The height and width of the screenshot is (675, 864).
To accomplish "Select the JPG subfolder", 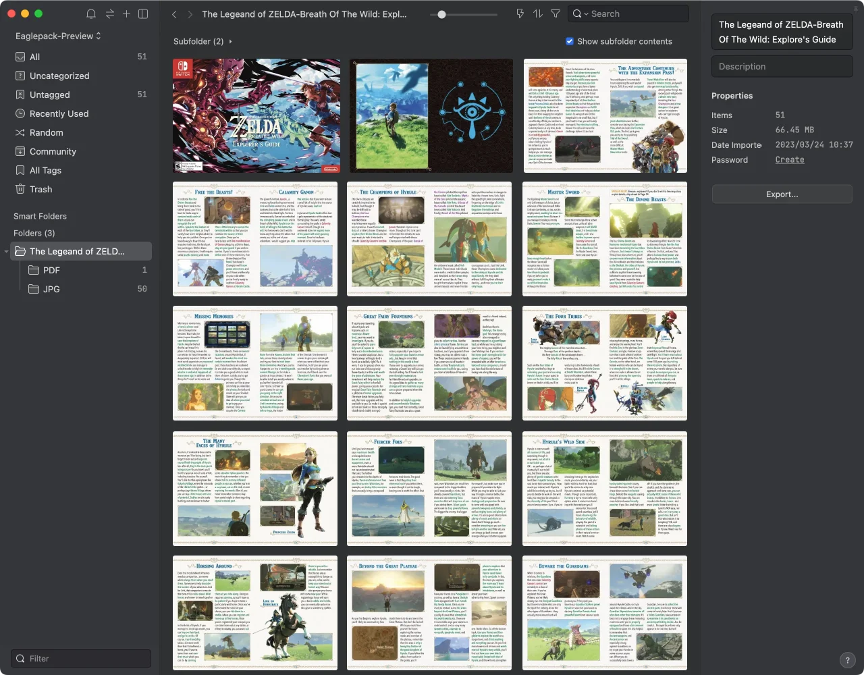I will [x=88, y=289].
